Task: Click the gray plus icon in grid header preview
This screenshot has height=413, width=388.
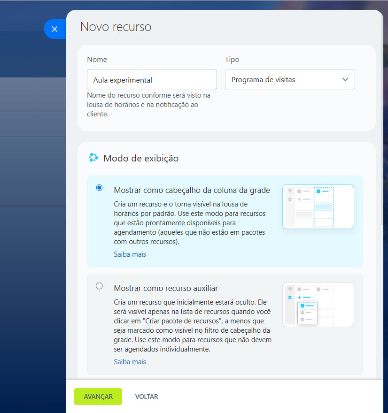Action: click(x=299, y=199)
